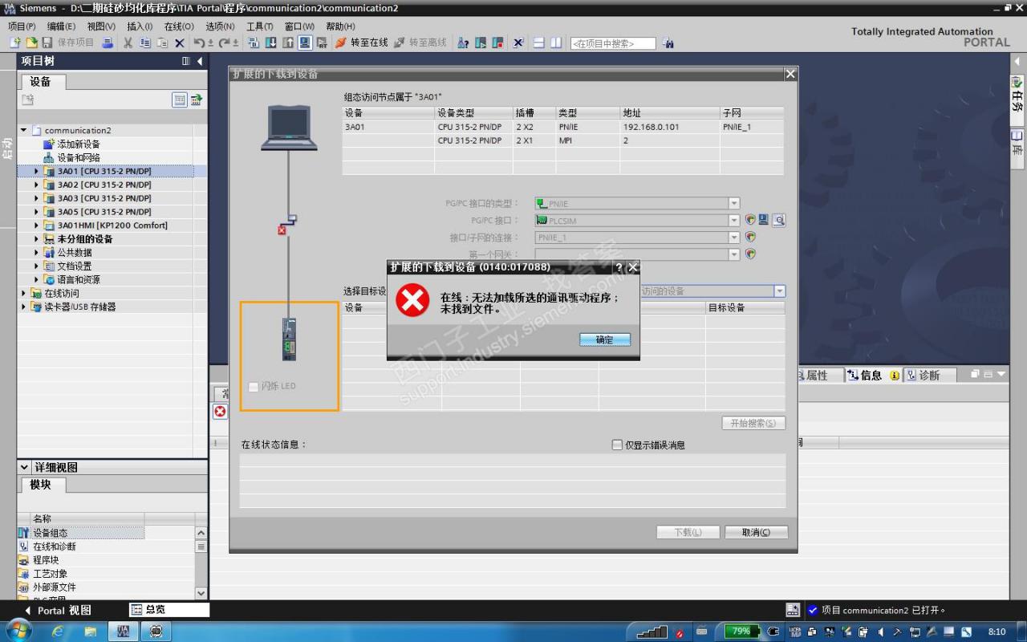Open the PG/PC接口 PLCSIM dropdown
The height and width of the screenshot is (642, 1027).
click(733, 221)
